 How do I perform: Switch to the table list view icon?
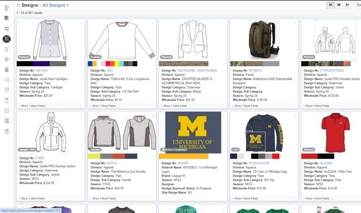click(x=339, y=5)
